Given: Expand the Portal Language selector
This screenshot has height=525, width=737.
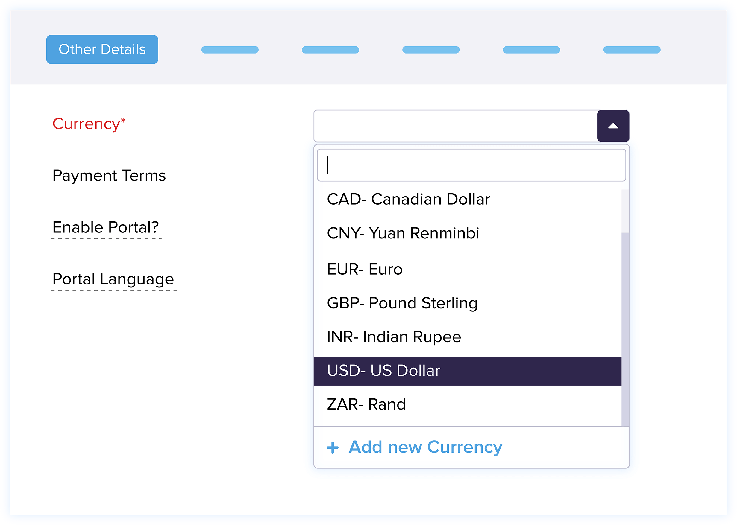Looking at the screenshot, I should pyautogui.click(x=113, y=279).
